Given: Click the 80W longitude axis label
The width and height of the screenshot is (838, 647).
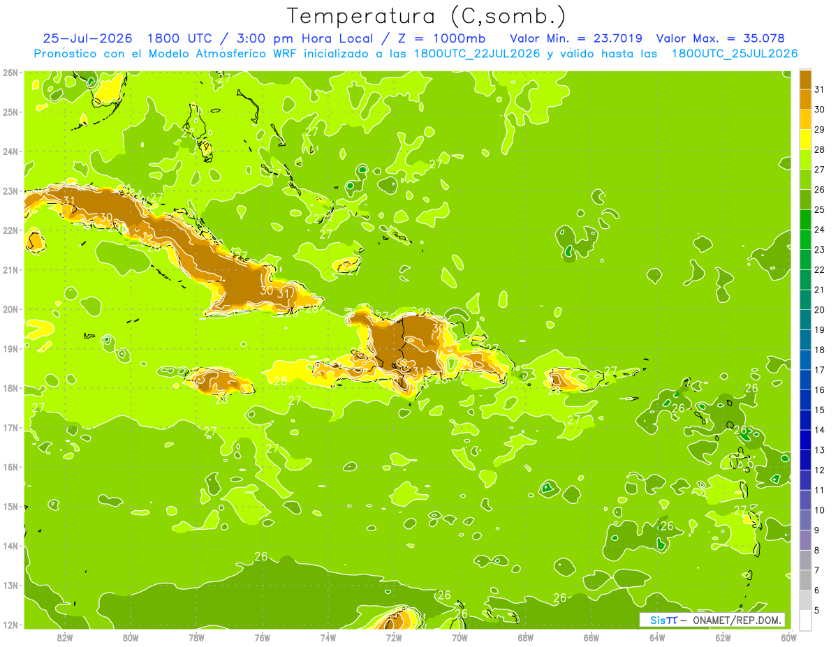Looking at the screenshot, I should (131, 638).
